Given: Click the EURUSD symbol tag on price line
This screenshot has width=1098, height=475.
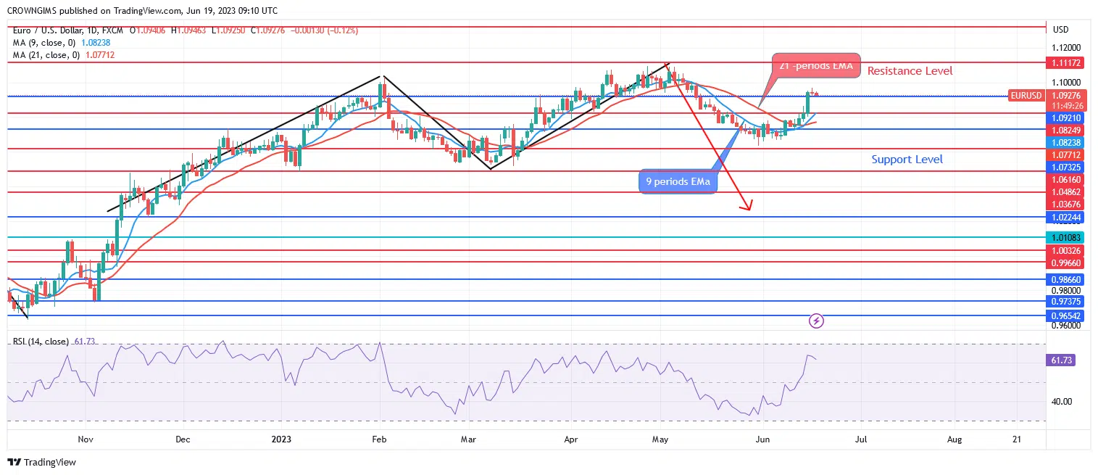Looking at the screenshot, I should [x=1026, y=96].
